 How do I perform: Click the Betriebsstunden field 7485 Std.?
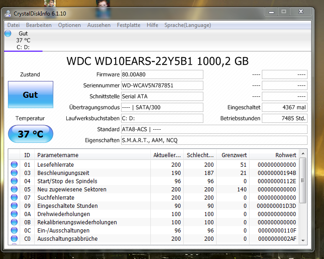click(x=285, y=118)
